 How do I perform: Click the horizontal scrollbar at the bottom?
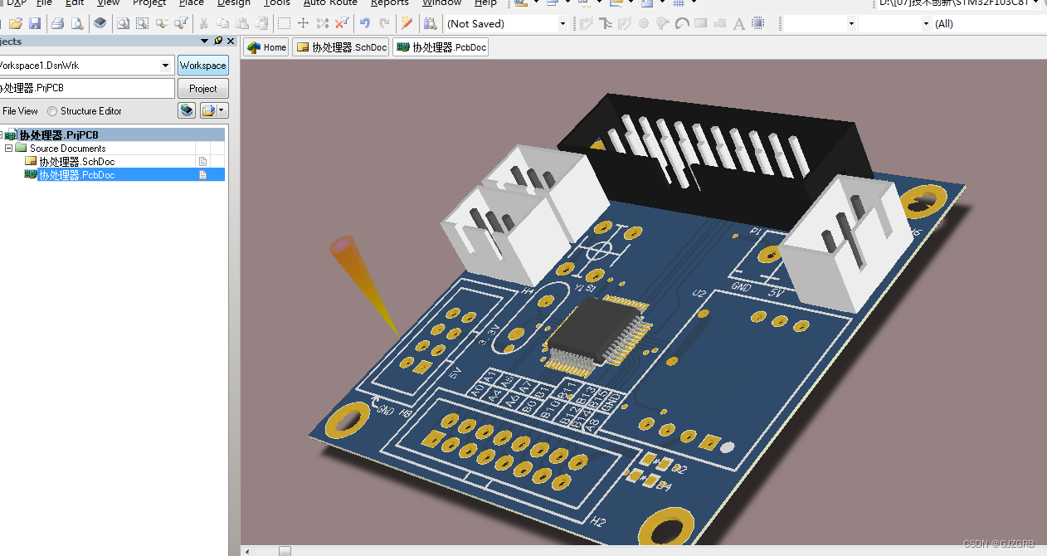pyautogui.click(x=285, y=550)
